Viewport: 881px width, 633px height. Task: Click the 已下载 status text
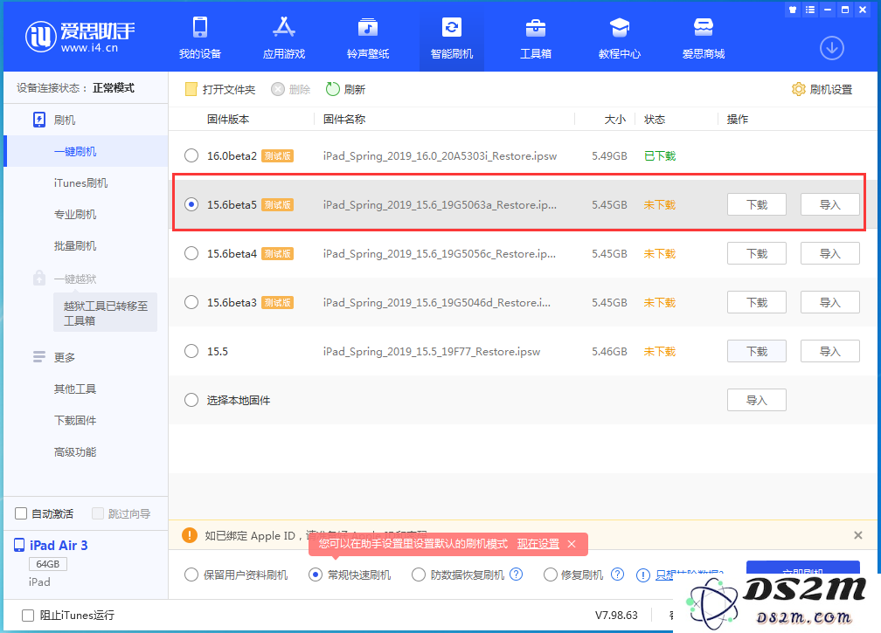click(660, 155)
